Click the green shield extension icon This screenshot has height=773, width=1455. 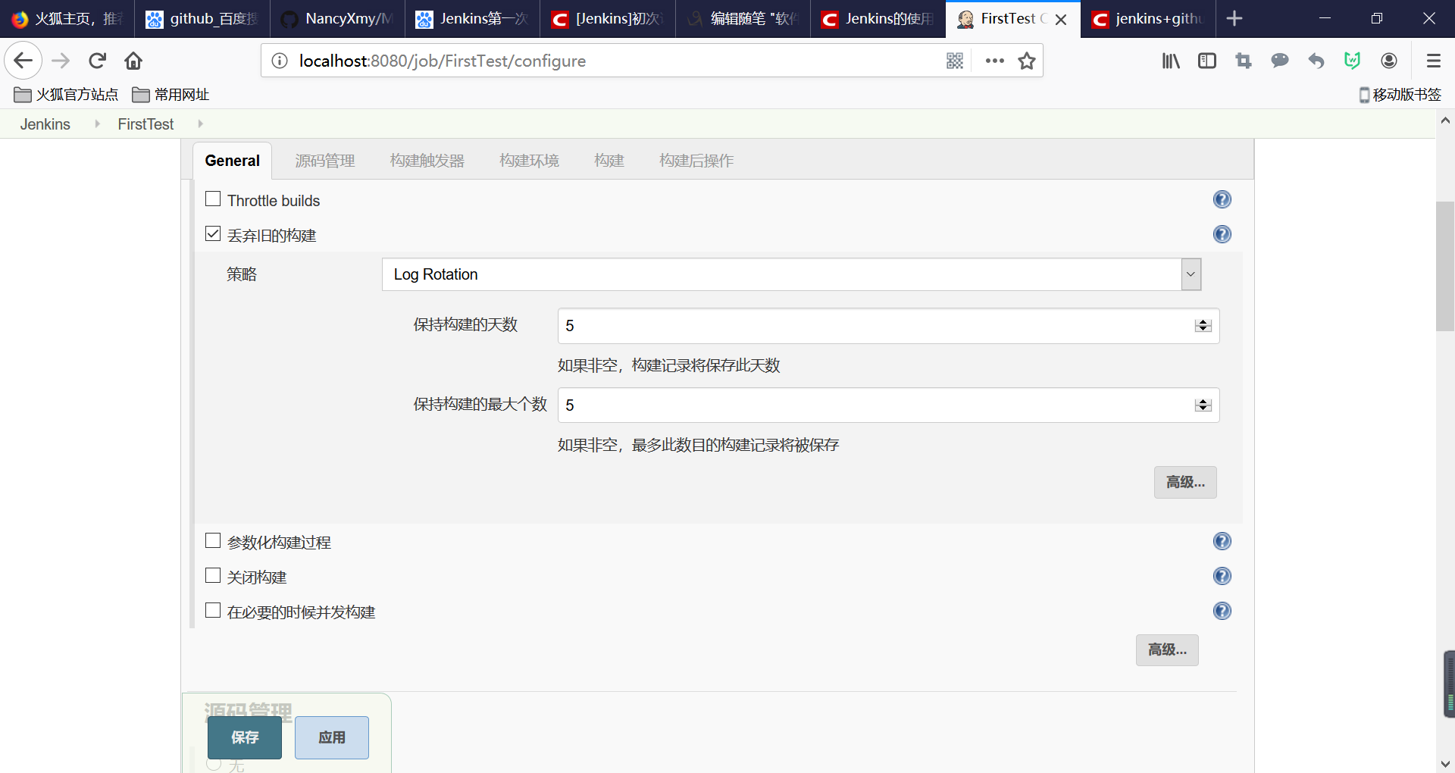pyautogui.click(x=1353, y=61)
